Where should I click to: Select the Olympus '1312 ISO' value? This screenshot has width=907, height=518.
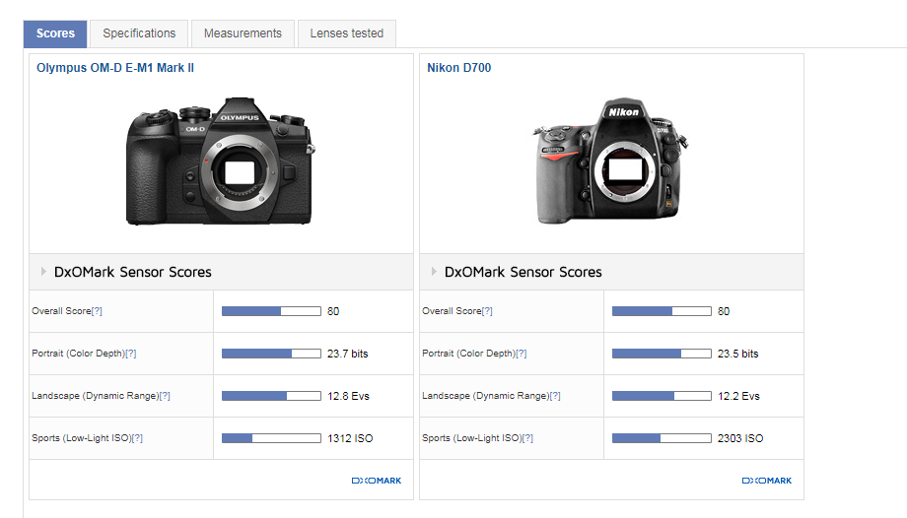[x=350, y=438]
